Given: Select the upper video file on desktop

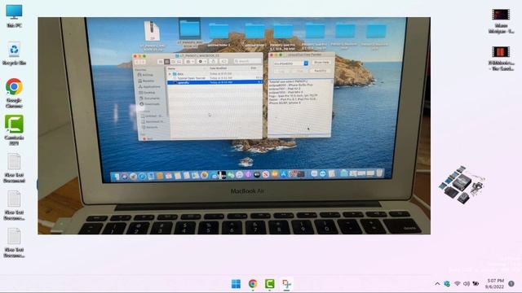Looking at the screenshot, I should [x=501, y=20].
